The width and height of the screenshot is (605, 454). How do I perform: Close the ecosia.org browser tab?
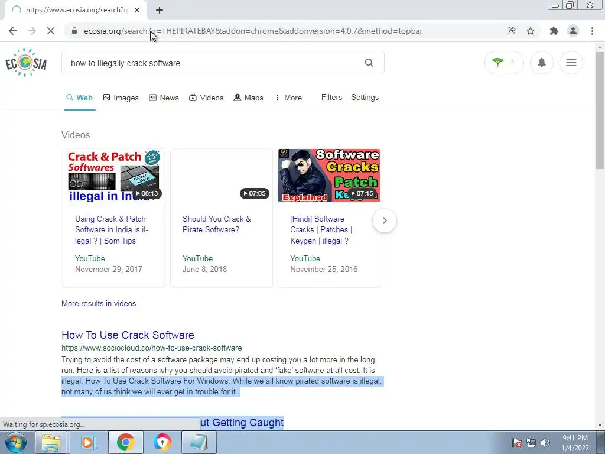click(x=137, y=11)
